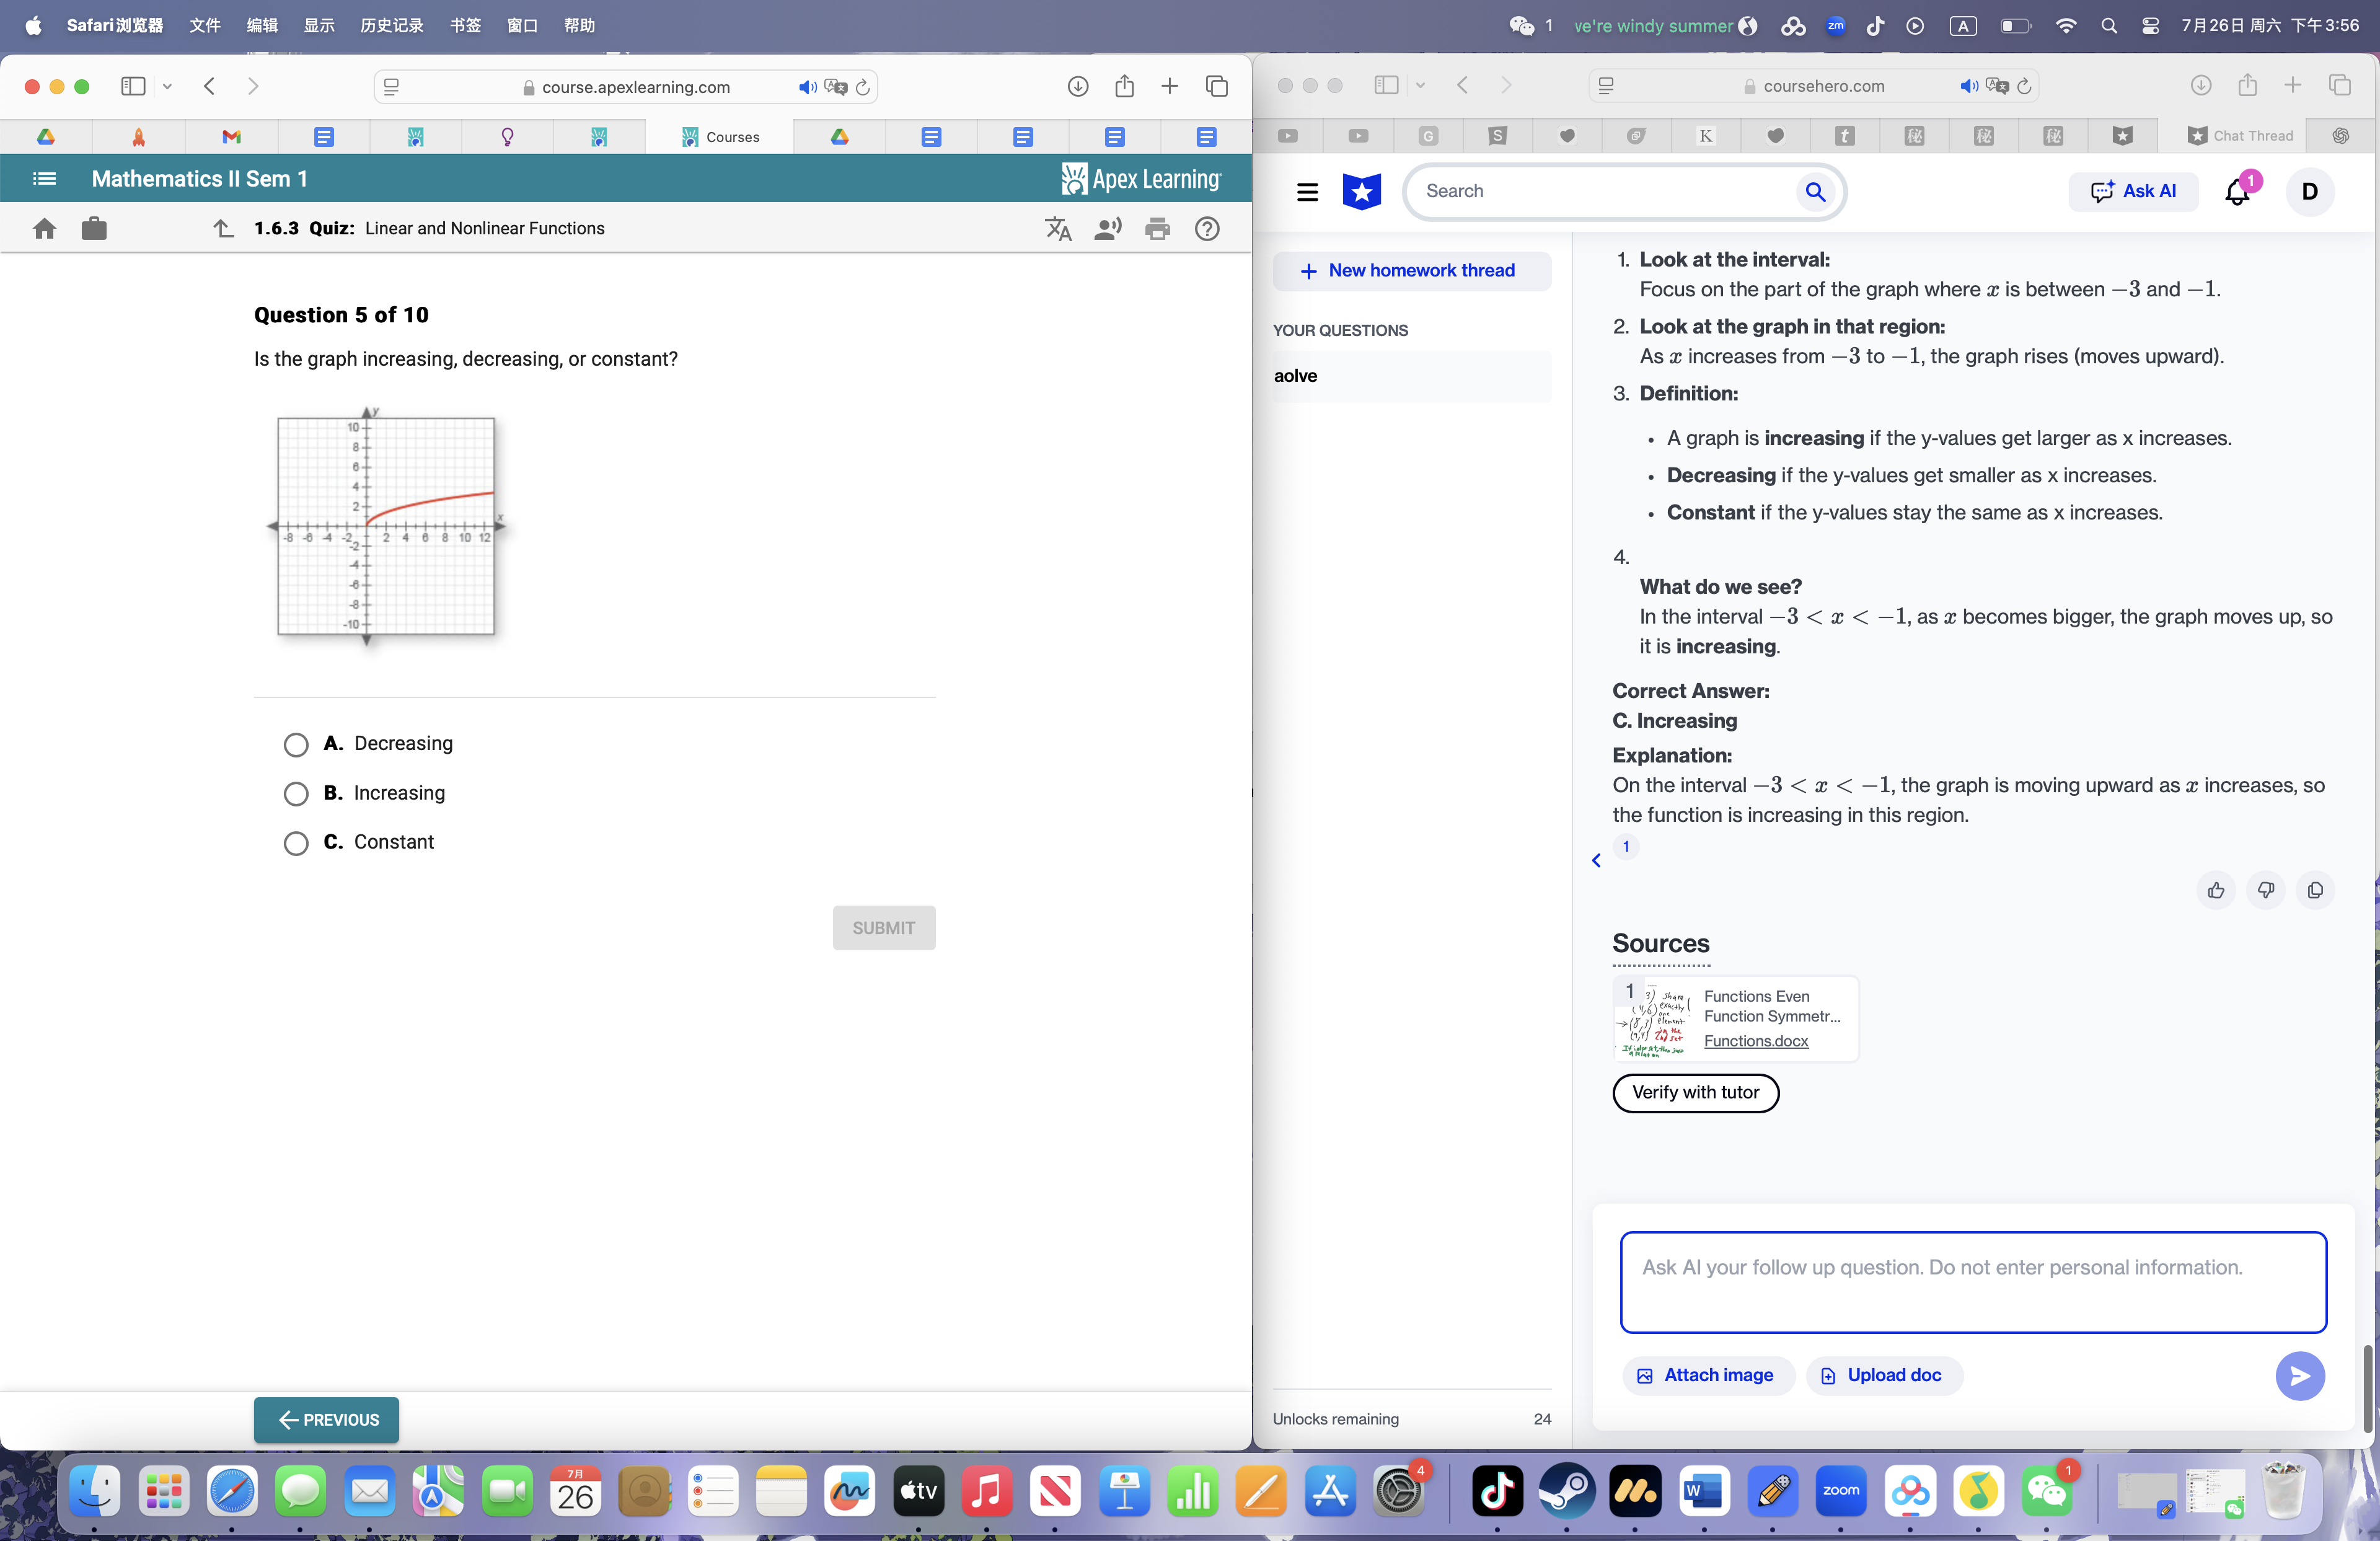Collapse the answer panel via left chevron
Screen dimensions: 2380x1541
[1595, 860]
